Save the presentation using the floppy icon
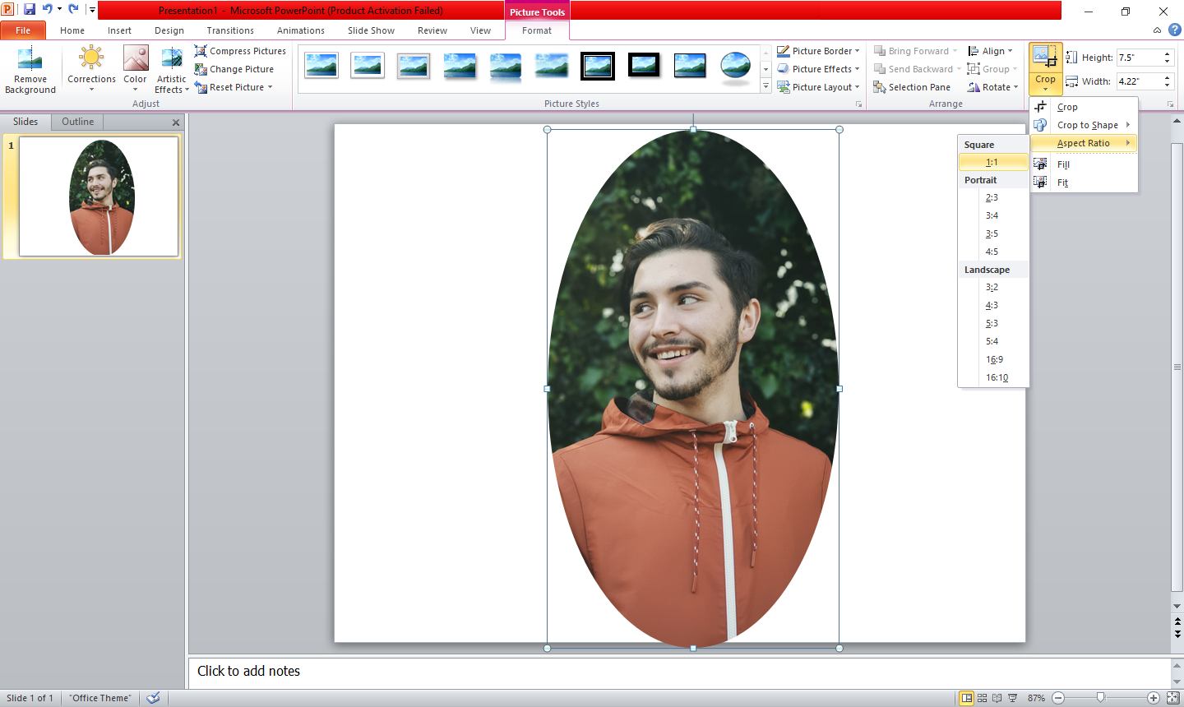This screenshot has width=1184, height=707. (x=30, y=10)
